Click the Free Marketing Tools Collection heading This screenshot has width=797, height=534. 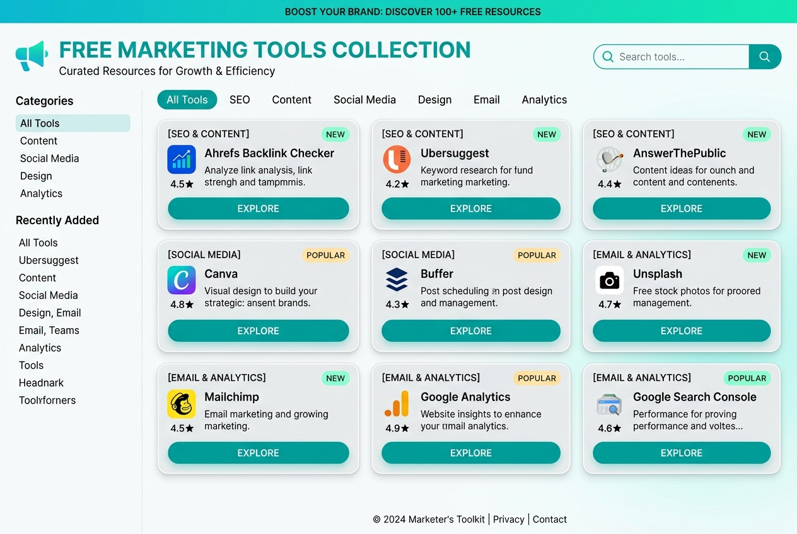(x=265, y=50)
